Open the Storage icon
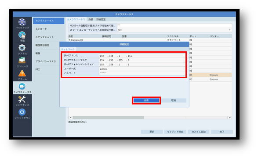The height and width of the screenshot is (158, 258). (22, 61)
